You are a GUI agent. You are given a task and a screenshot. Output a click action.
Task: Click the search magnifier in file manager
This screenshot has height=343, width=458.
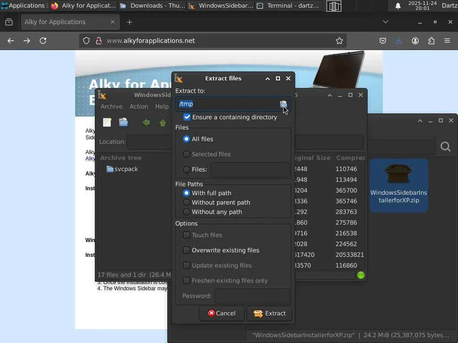pos(445,146)
